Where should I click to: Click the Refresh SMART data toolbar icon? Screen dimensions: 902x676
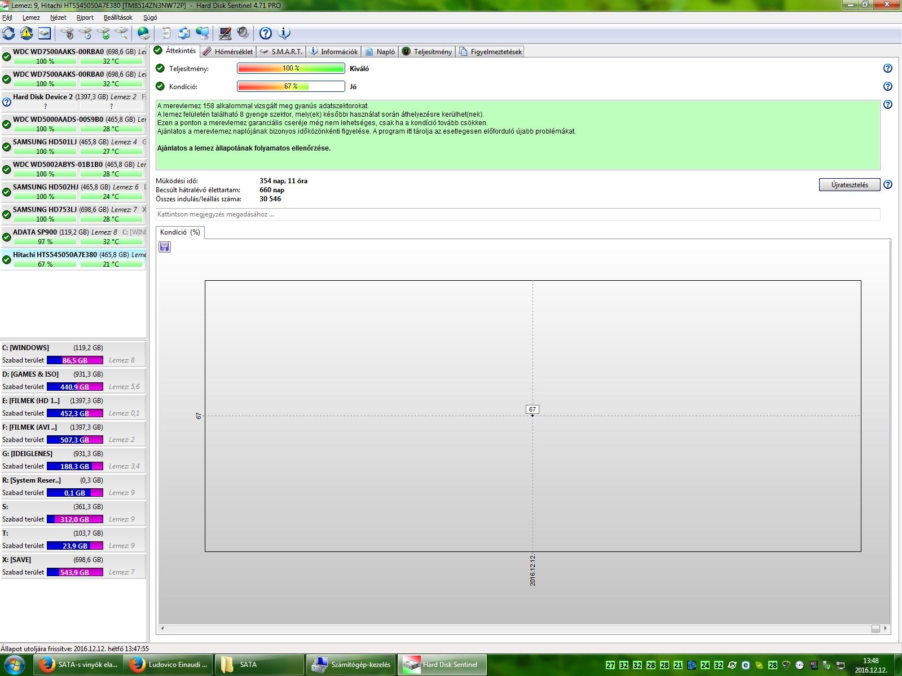click(x=8, y=33)
